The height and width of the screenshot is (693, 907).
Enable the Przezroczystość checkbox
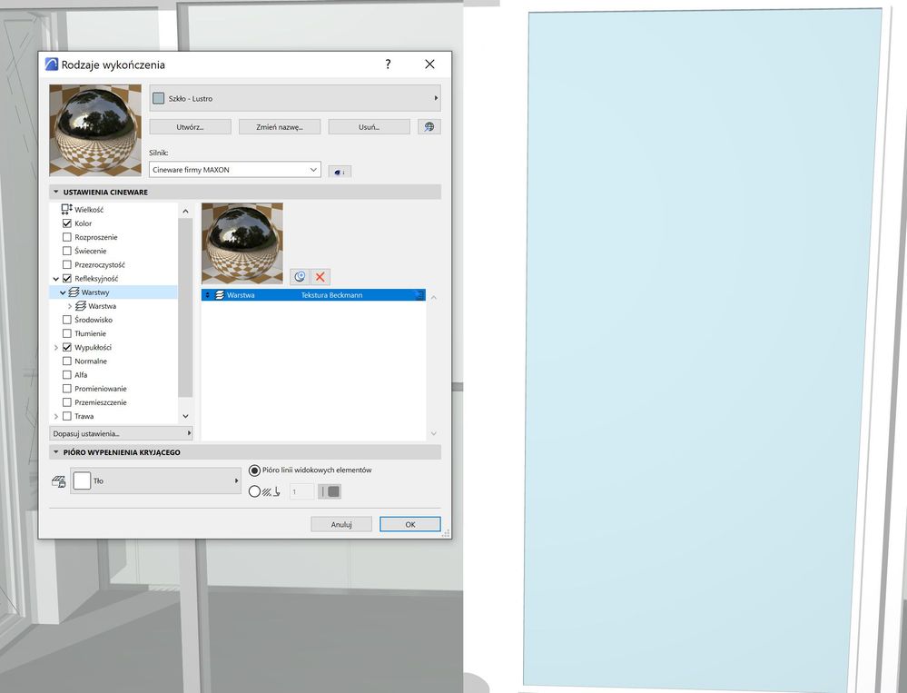coord(67,265)
